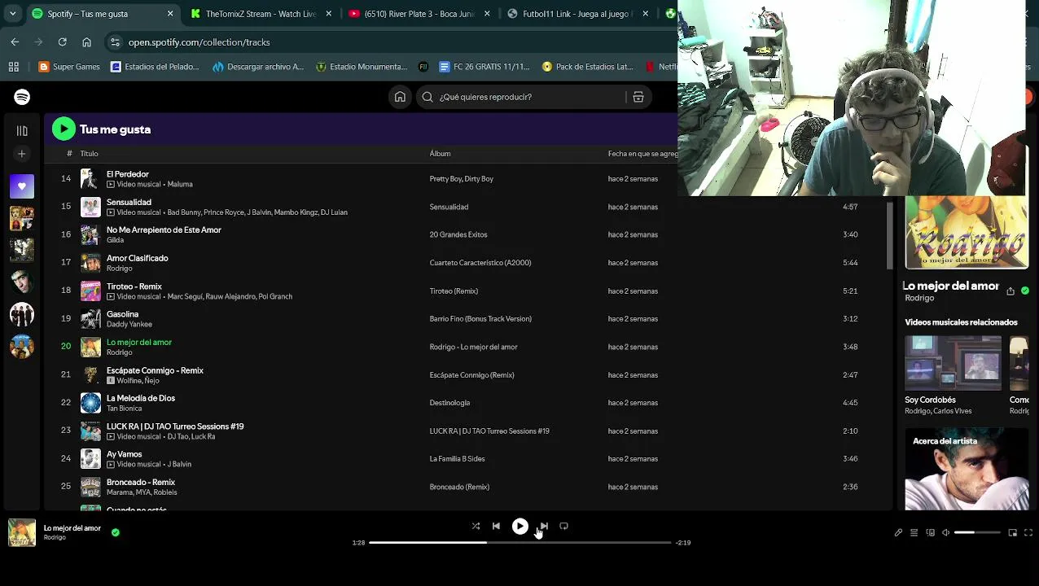Click the main play button in player bar
This screenshot has width=1039, height=586.
pyautogui.click(x=519, y=527)
